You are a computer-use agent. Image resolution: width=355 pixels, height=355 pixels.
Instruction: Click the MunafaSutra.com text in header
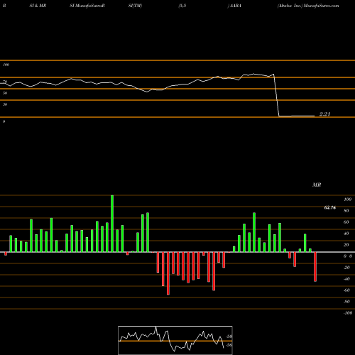tap(321, 6)
